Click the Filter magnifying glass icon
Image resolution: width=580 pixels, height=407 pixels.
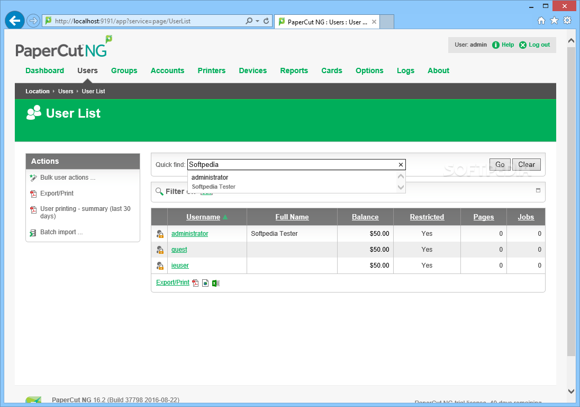pyautogui.click(x=159, y=191)
